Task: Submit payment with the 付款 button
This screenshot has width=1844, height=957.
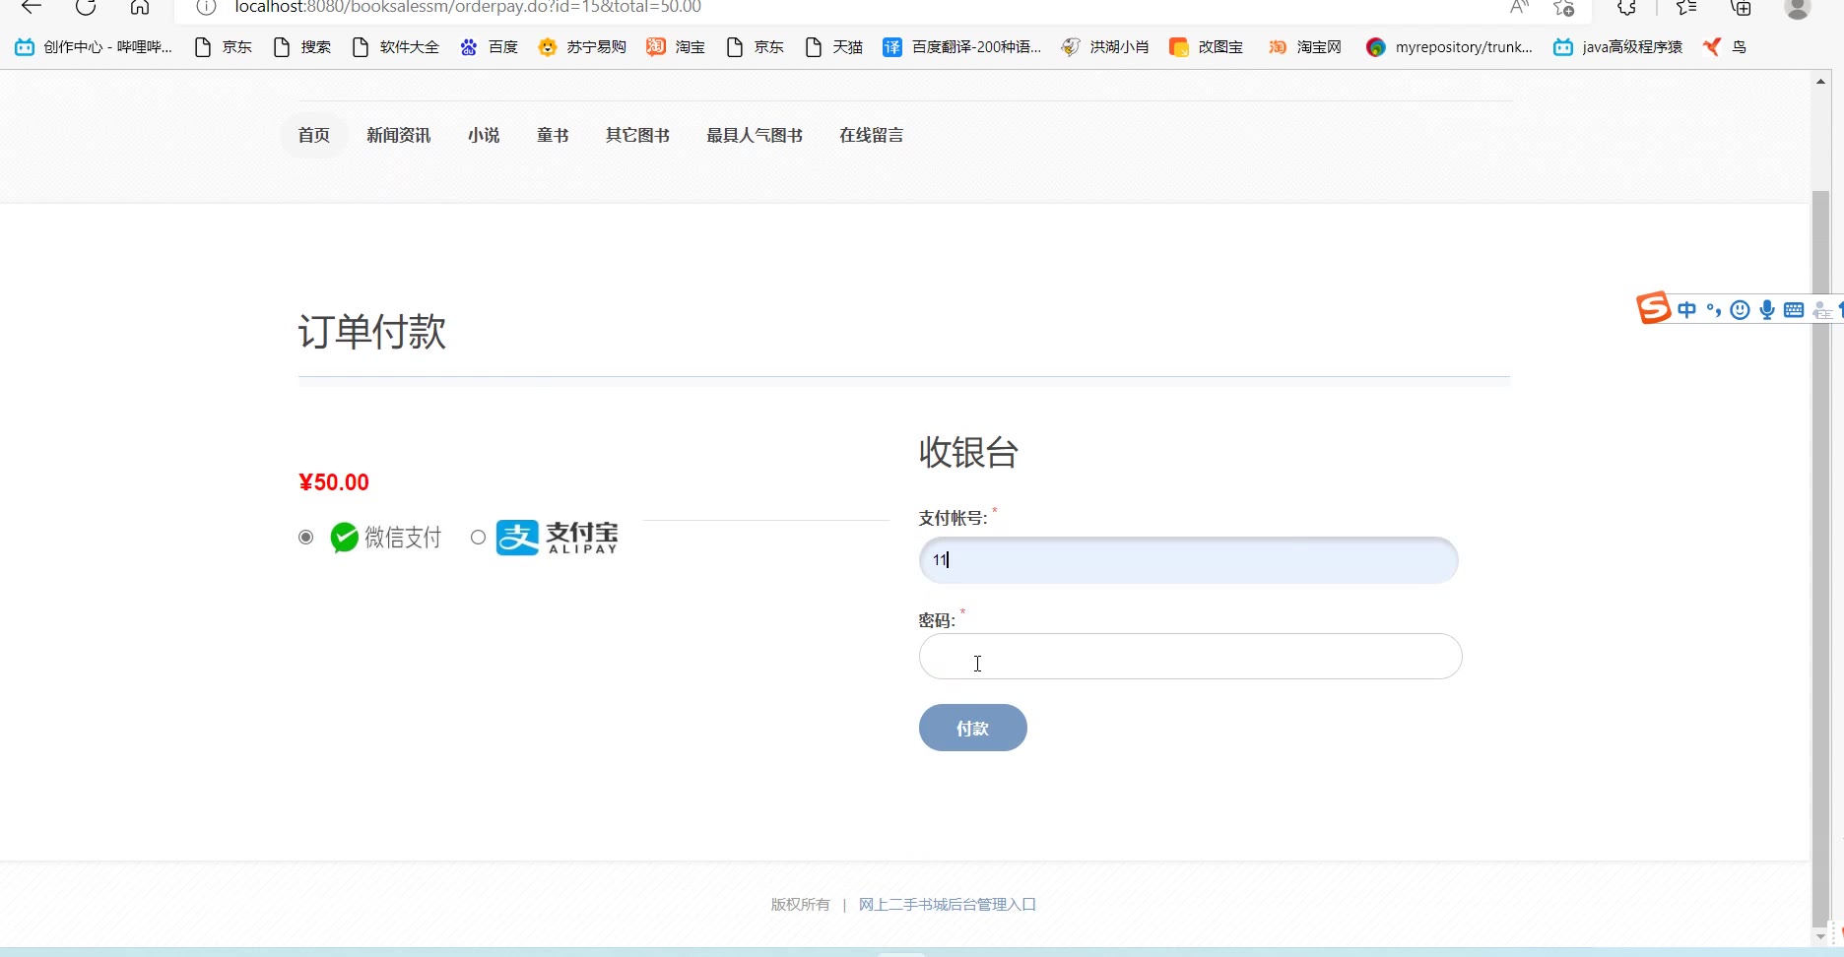Action: click(x=973, y=728)
